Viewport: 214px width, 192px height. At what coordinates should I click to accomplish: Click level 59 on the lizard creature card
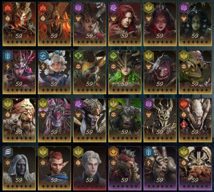[x=195, y=84]
